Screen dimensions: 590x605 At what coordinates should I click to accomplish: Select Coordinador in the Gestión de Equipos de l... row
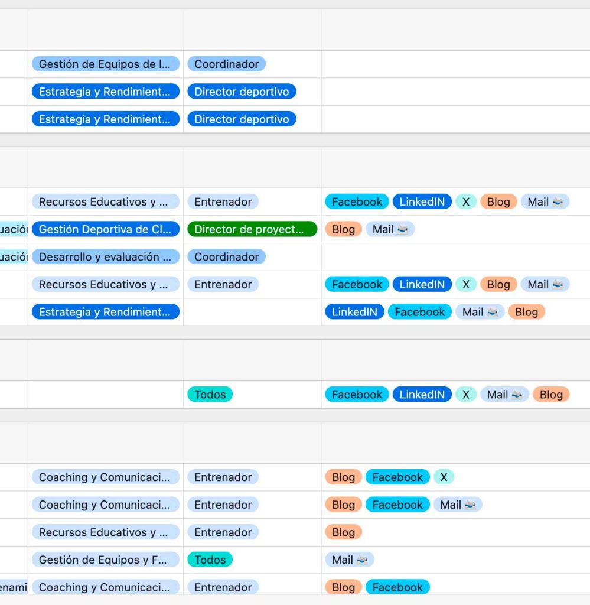tap(226, 64)
